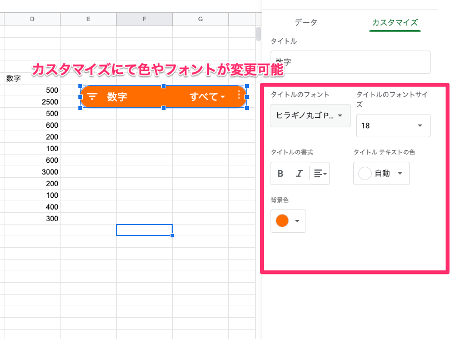Expand the ヒラギノ丸ゴ title font dropdown
The image size is (450, 339).
click(x=310, y=116)
